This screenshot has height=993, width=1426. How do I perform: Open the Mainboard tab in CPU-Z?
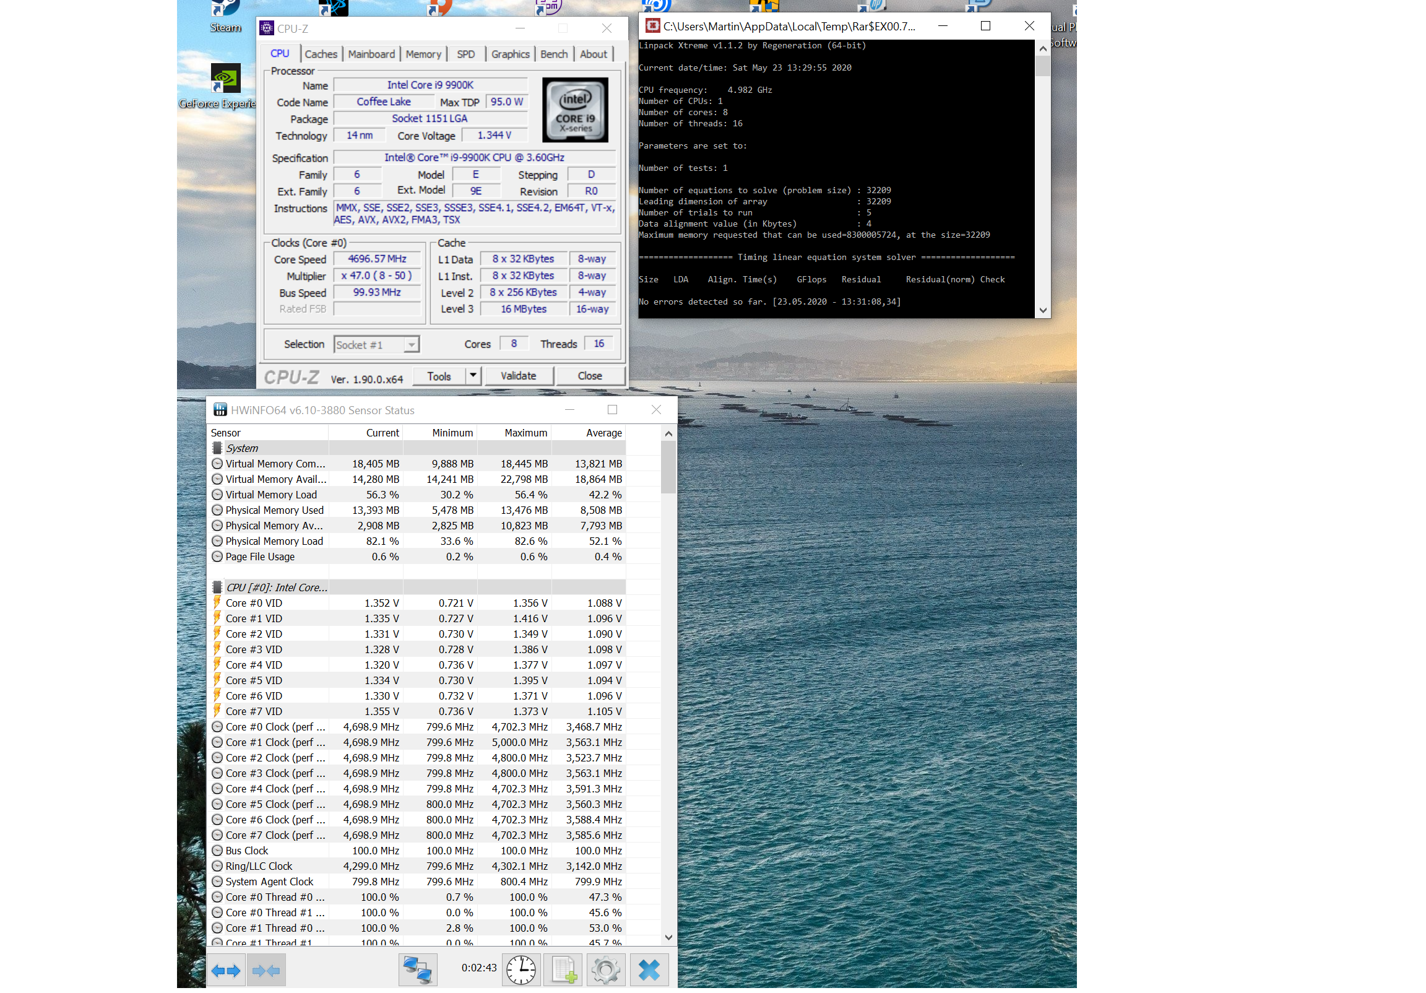(x=371, y=54)
